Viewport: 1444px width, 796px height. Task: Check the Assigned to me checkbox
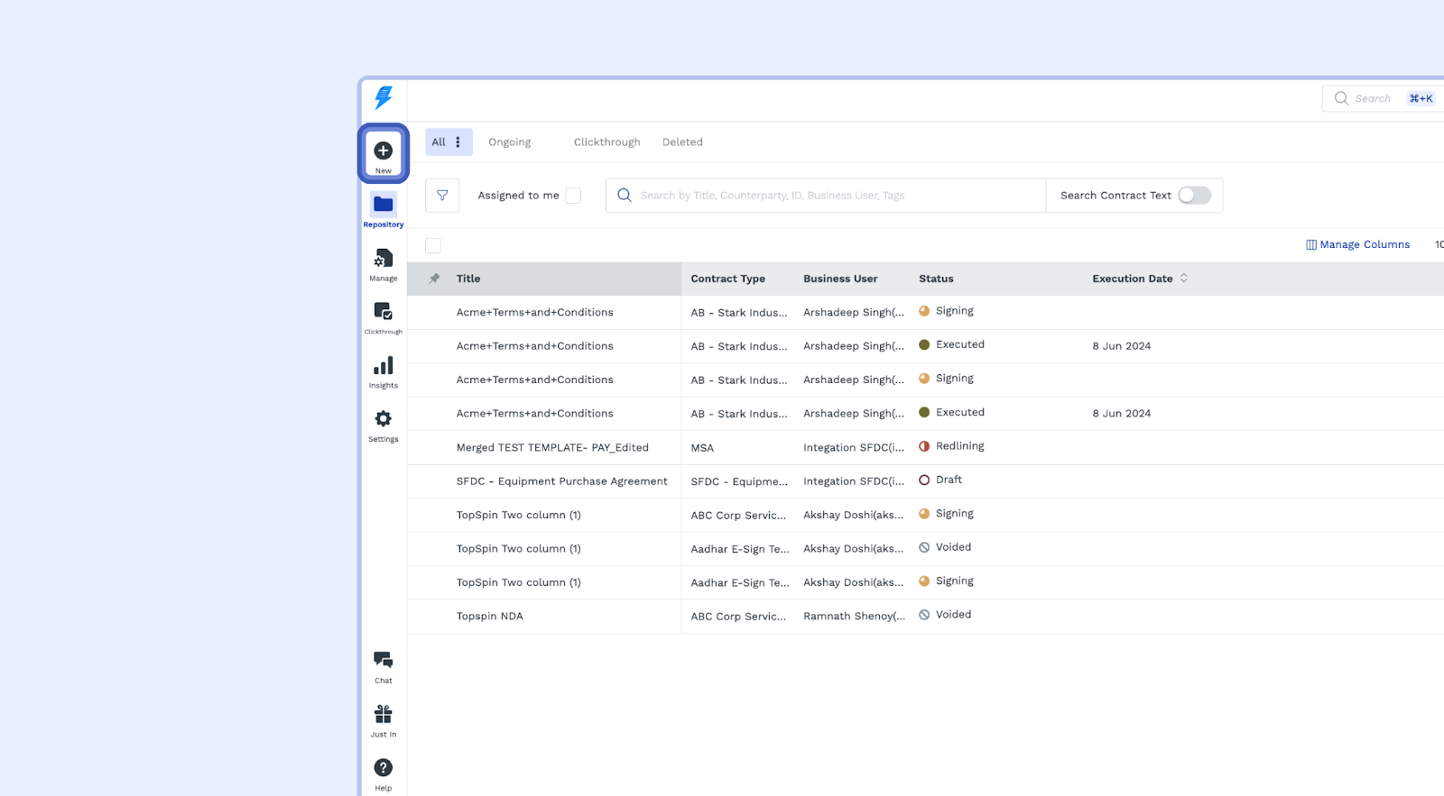tap(573, 196)
